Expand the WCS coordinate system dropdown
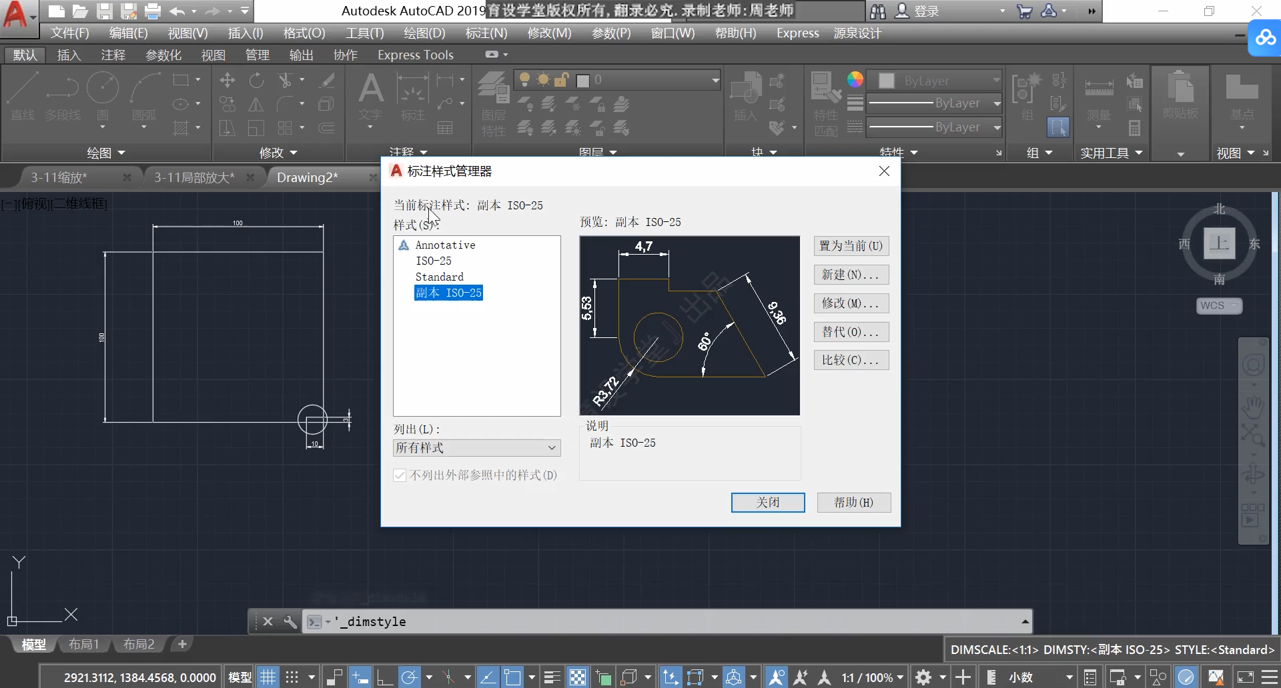Viewport: 1281px width, 688px height. pos(1220,305)
